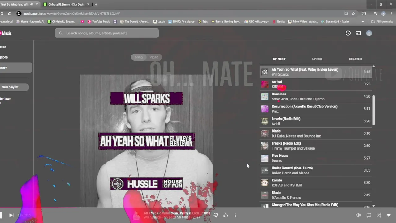Select Freaks (Radio Edit) in queue
This screenshot has height=223, width=396.
(316, 146)
